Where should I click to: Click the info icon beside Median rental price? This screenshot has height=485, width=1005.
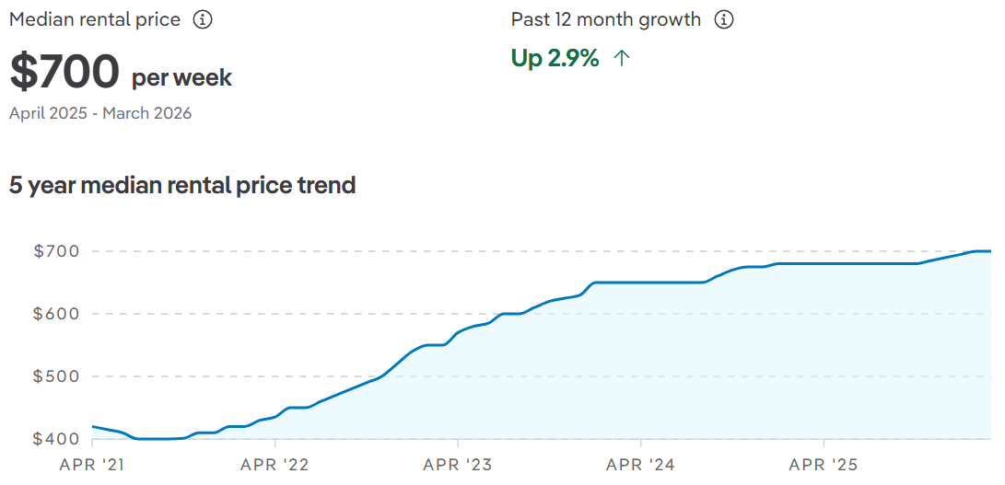click(x=203, y=19)
